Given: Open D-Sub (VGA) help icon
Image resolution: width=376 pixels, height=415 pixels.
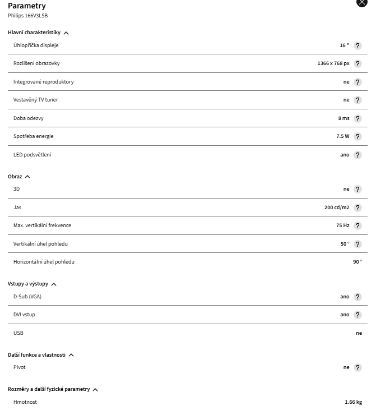Looking at the screenshot, I should coord(358,297).
